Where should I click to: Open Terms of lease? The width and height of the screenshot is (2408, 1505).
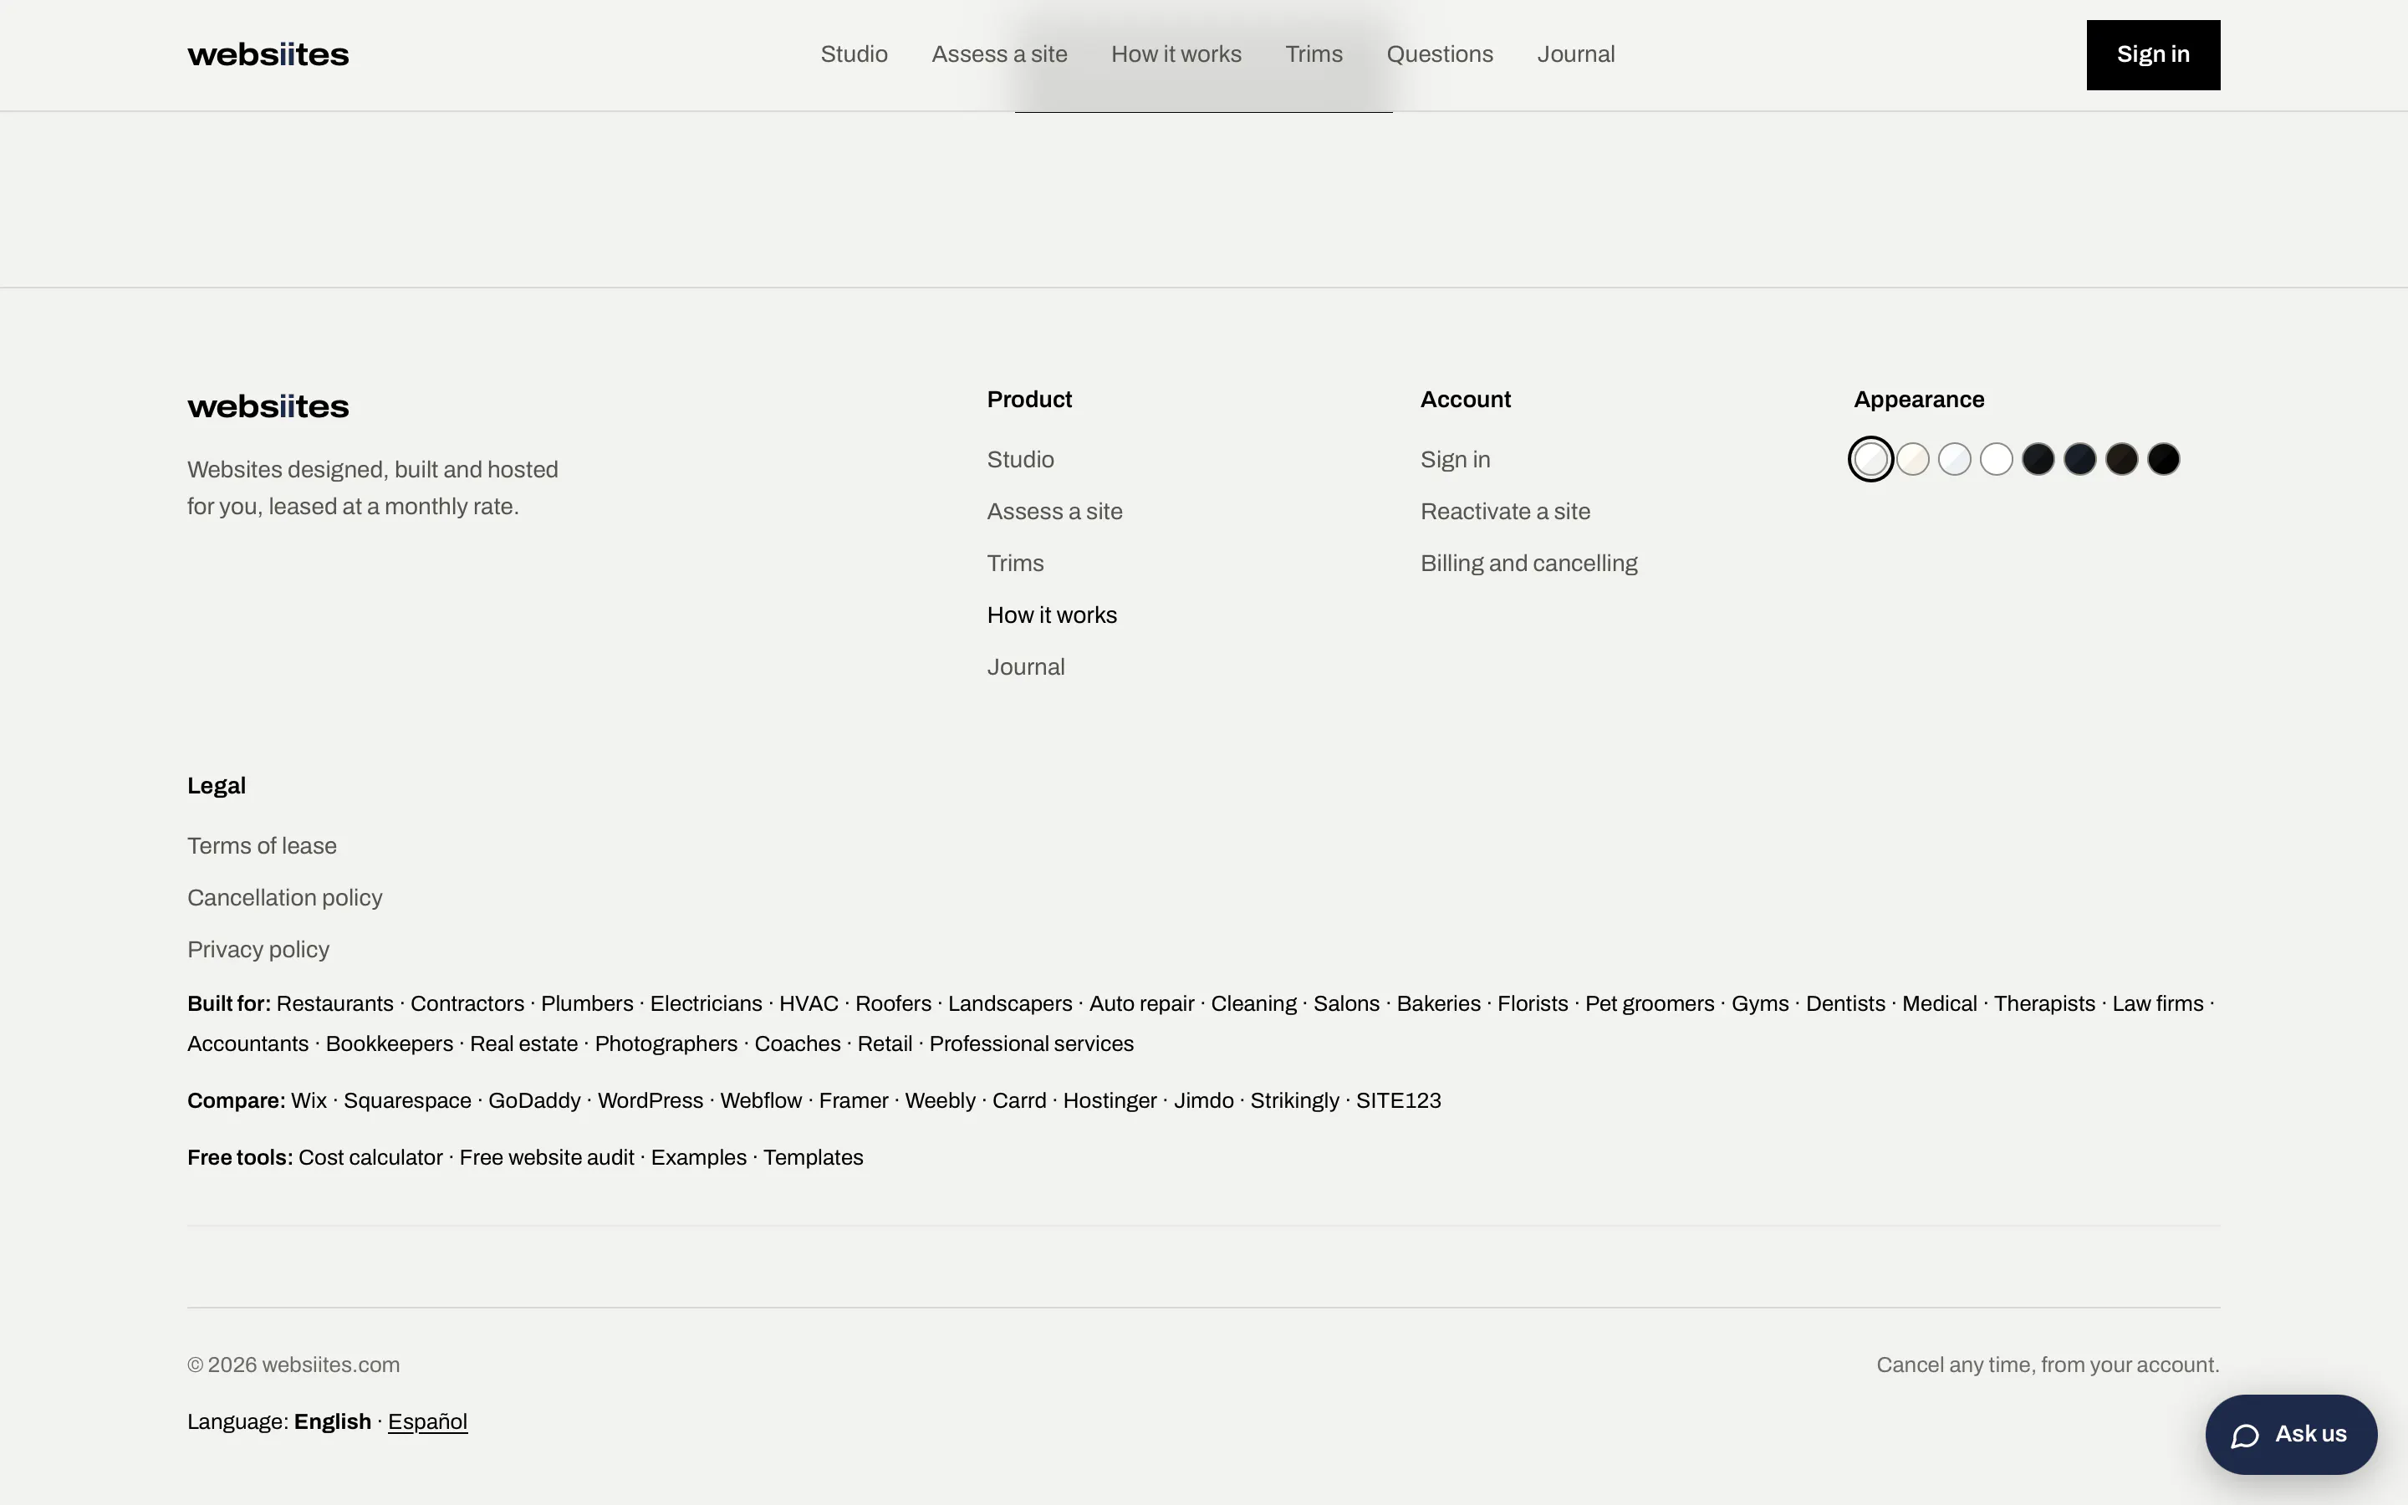click(x=262, y=846)
